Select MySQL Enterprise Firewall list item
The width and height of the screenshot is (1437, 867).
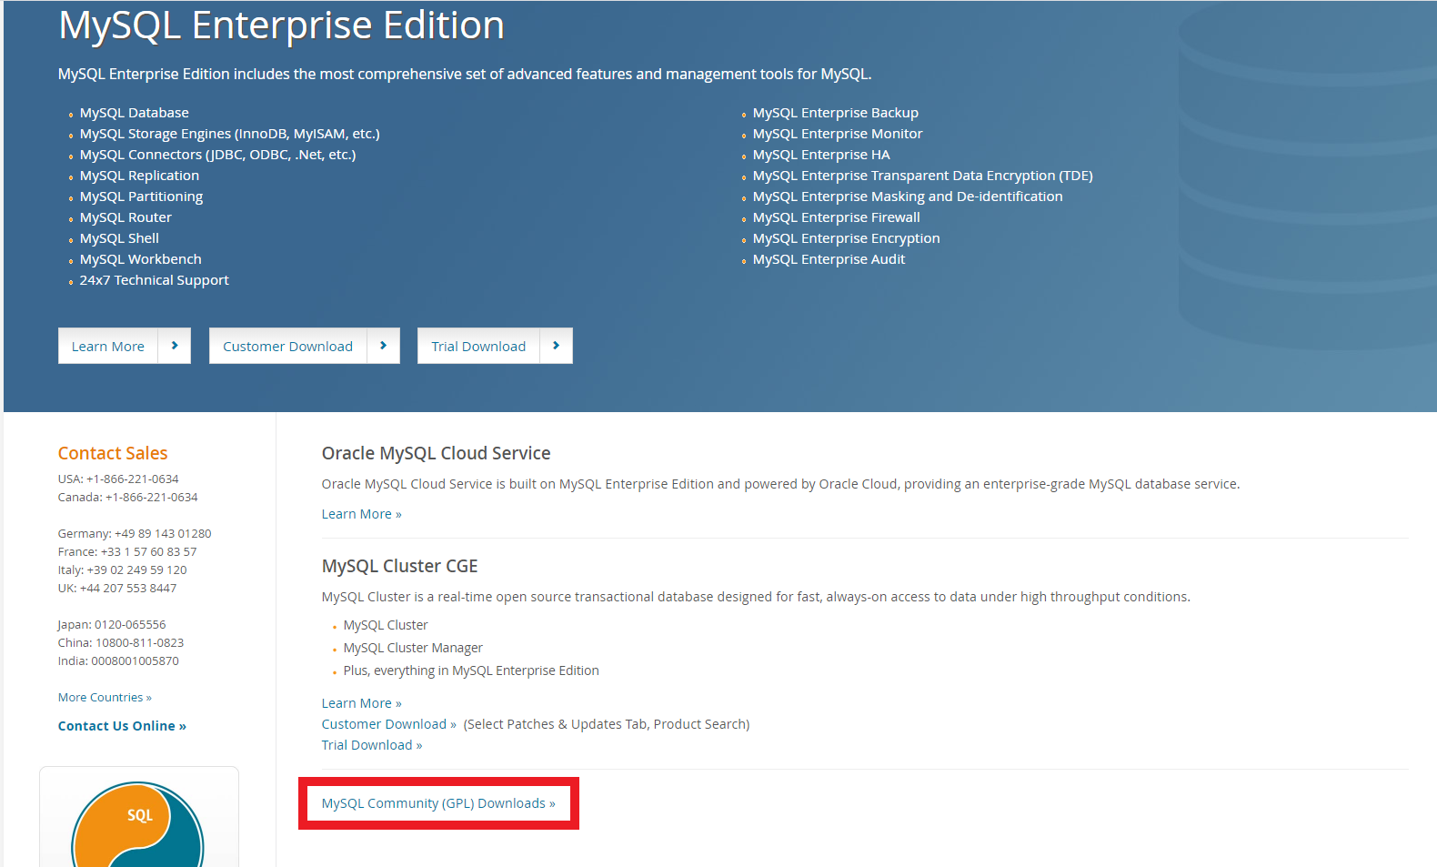click(x=837, y=217)
